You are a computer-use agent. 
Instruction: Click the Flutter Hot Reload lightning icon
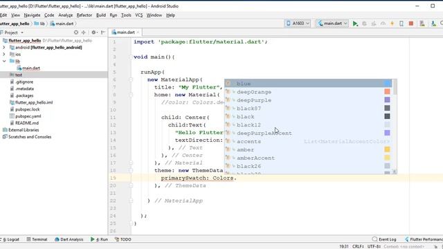[392, 24]
